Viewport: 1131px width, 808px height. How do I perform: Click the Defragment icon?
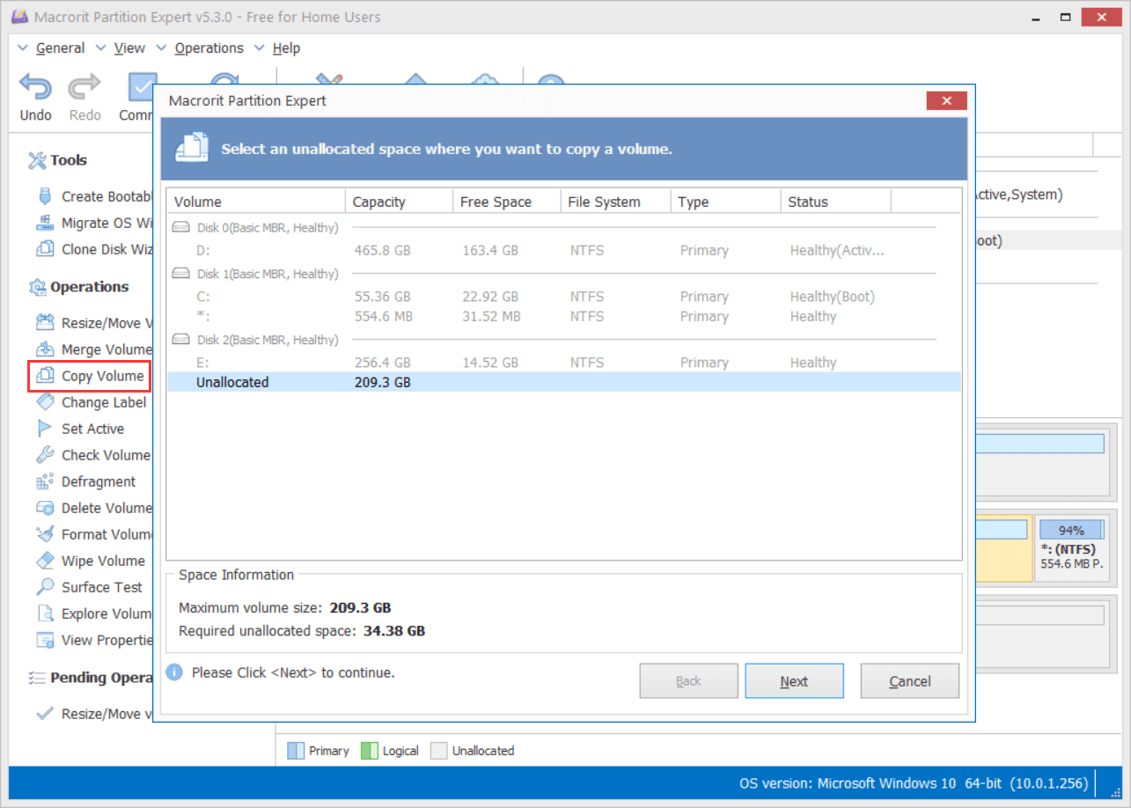coord(46,481)
